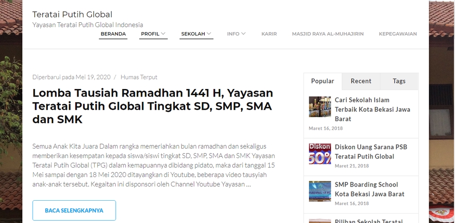Open the SEKOLAH menu

(x=193, y=34)
